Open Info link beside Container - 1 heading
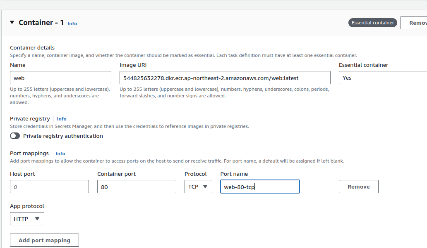The height and width of the screenshot is (248, 427). coord(72,24)
